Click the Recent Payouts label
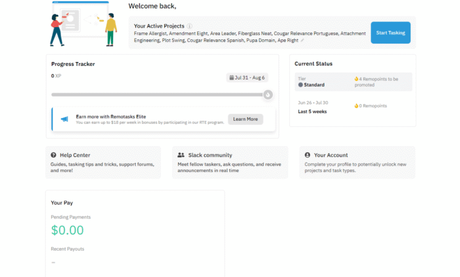Image resolution: width=460 pixels, height=277 pixels. pos(67,249)
